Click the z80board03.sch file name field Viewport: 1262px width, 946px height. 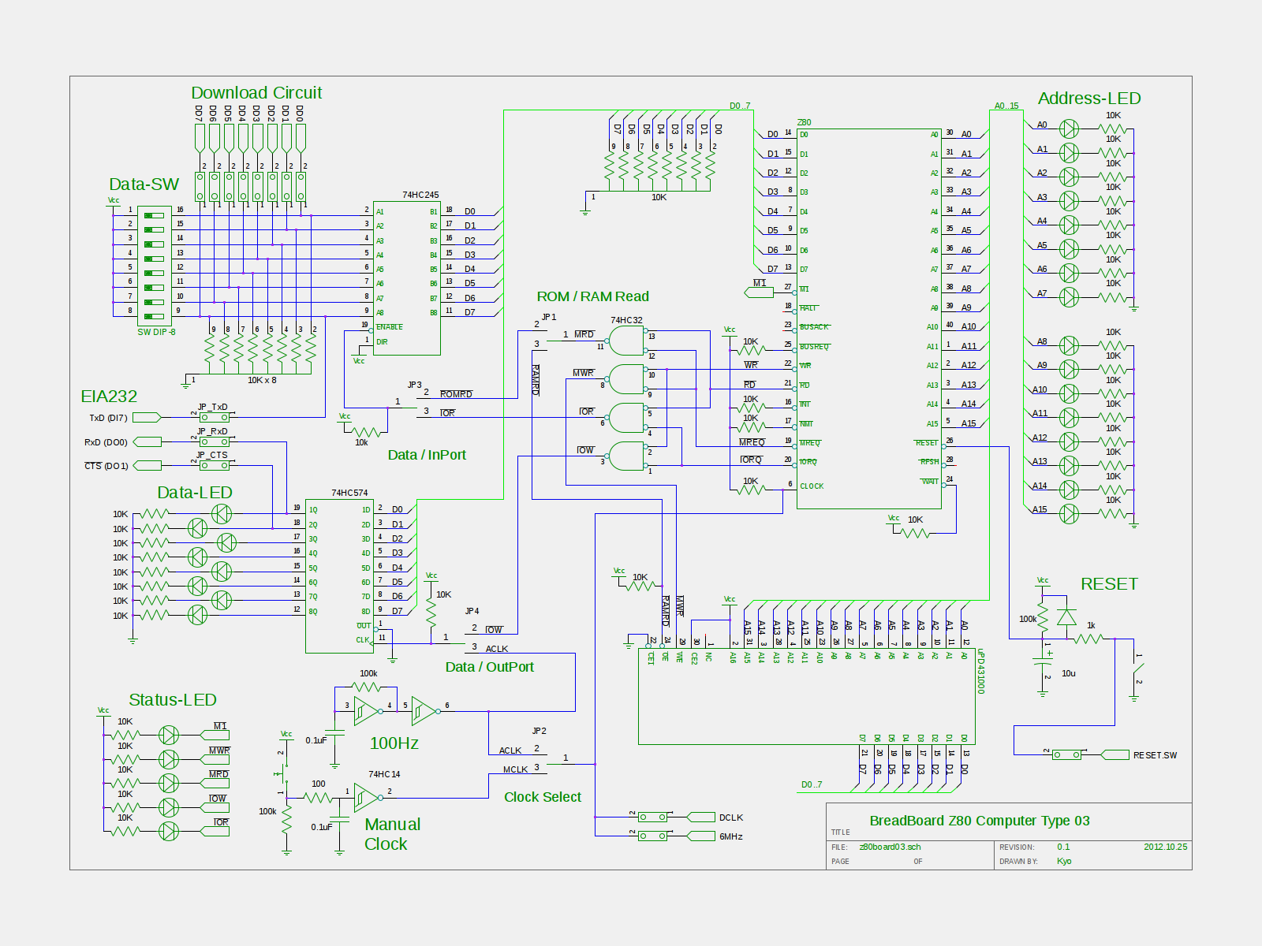(890, 847)
